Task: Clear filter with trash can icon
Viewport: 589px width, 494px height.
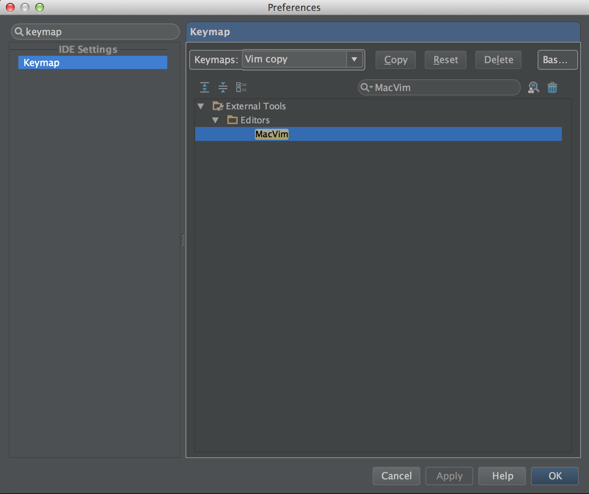Action: pyautogui.click(x=552, y=87)
